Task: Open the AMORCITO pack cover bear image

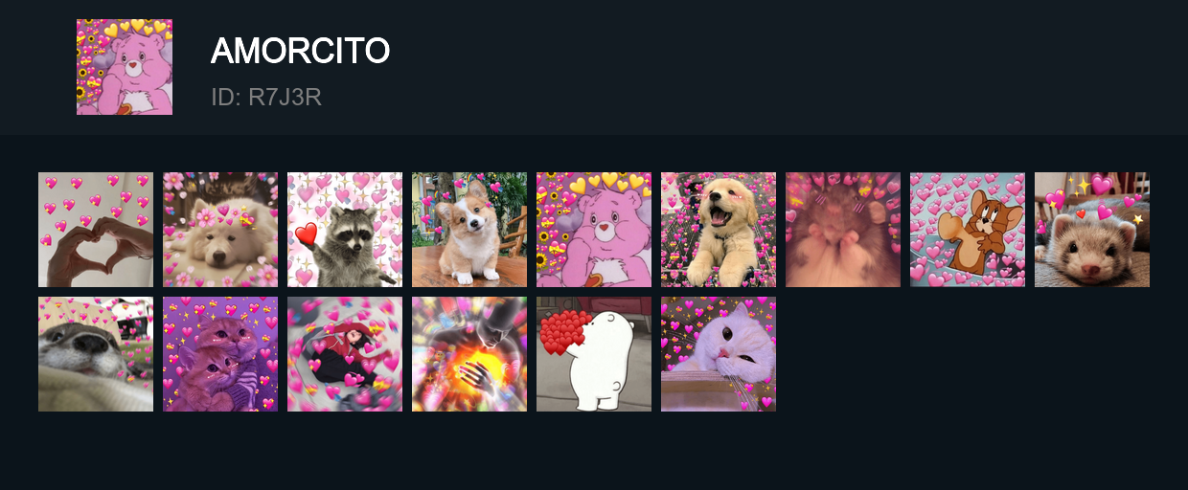Action: pyautogui.click(x=125, y=67)
